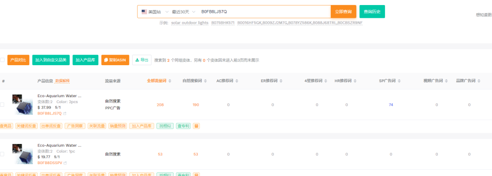Open 广告洞察 for first product
Screen dimensions: 492x176
[75, 126]
